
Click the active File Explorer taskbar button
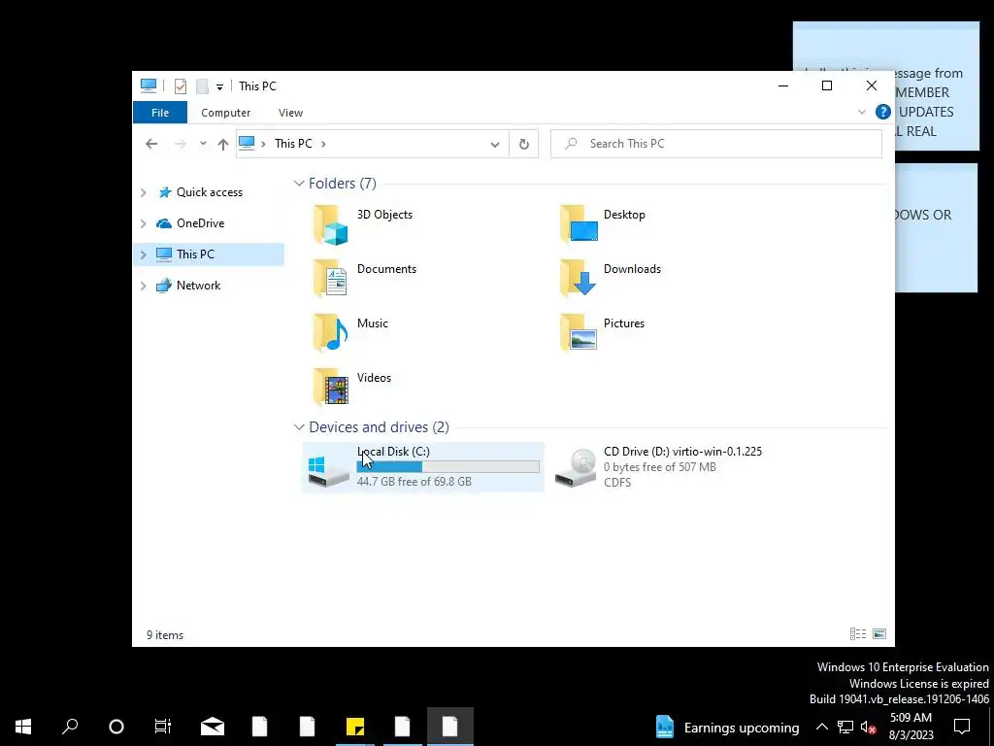450,727
